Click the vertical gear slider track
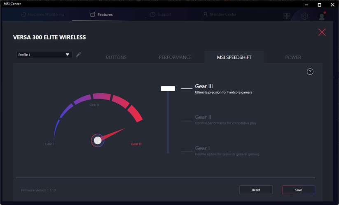This screenshot has height=205, width=339. click(168, 122)
